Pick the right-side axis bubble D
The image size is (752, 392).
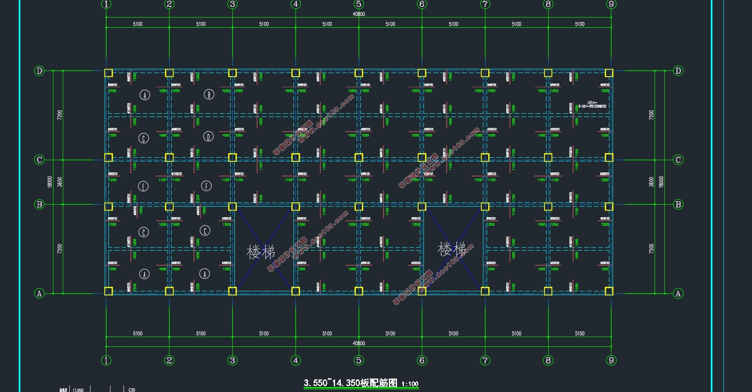(x=678, y=71)
